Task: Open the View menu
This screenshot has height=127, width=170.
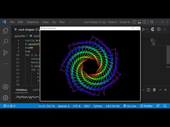Action: click(x=45, y=22)
